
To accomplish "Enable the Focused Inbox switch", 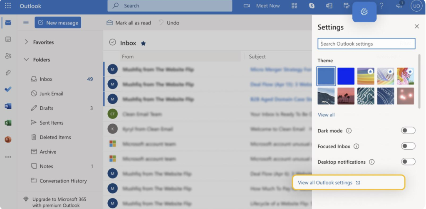I will (409, 146).
